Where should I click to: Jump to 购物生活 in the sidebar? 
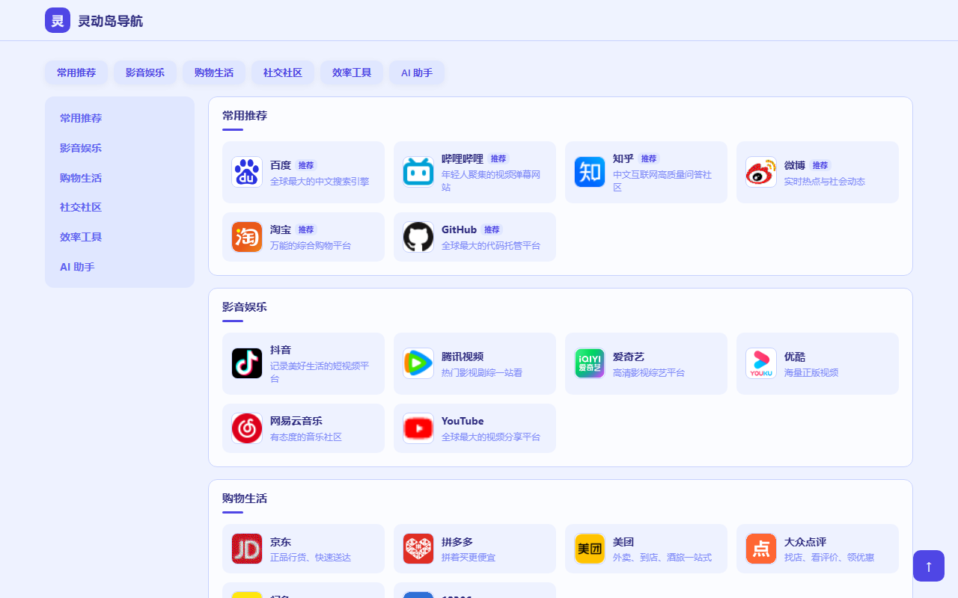(x=120, y=178)
